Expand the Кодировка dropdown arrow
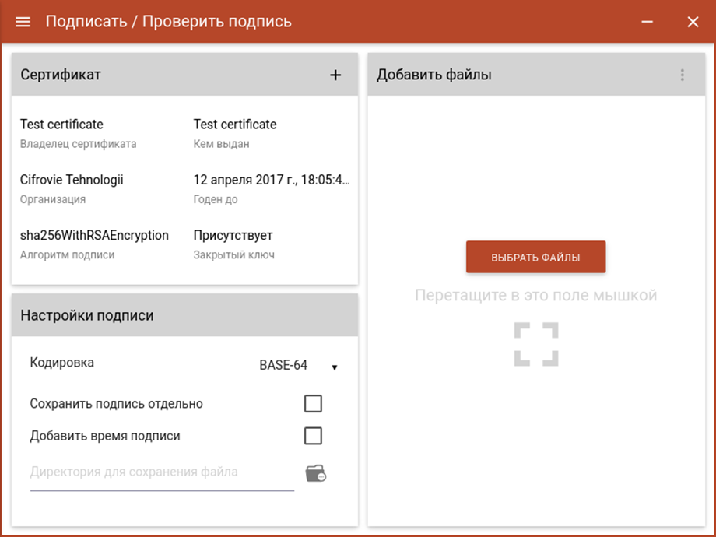The height and width of the screenshot is (537, 716). (334, 367)
